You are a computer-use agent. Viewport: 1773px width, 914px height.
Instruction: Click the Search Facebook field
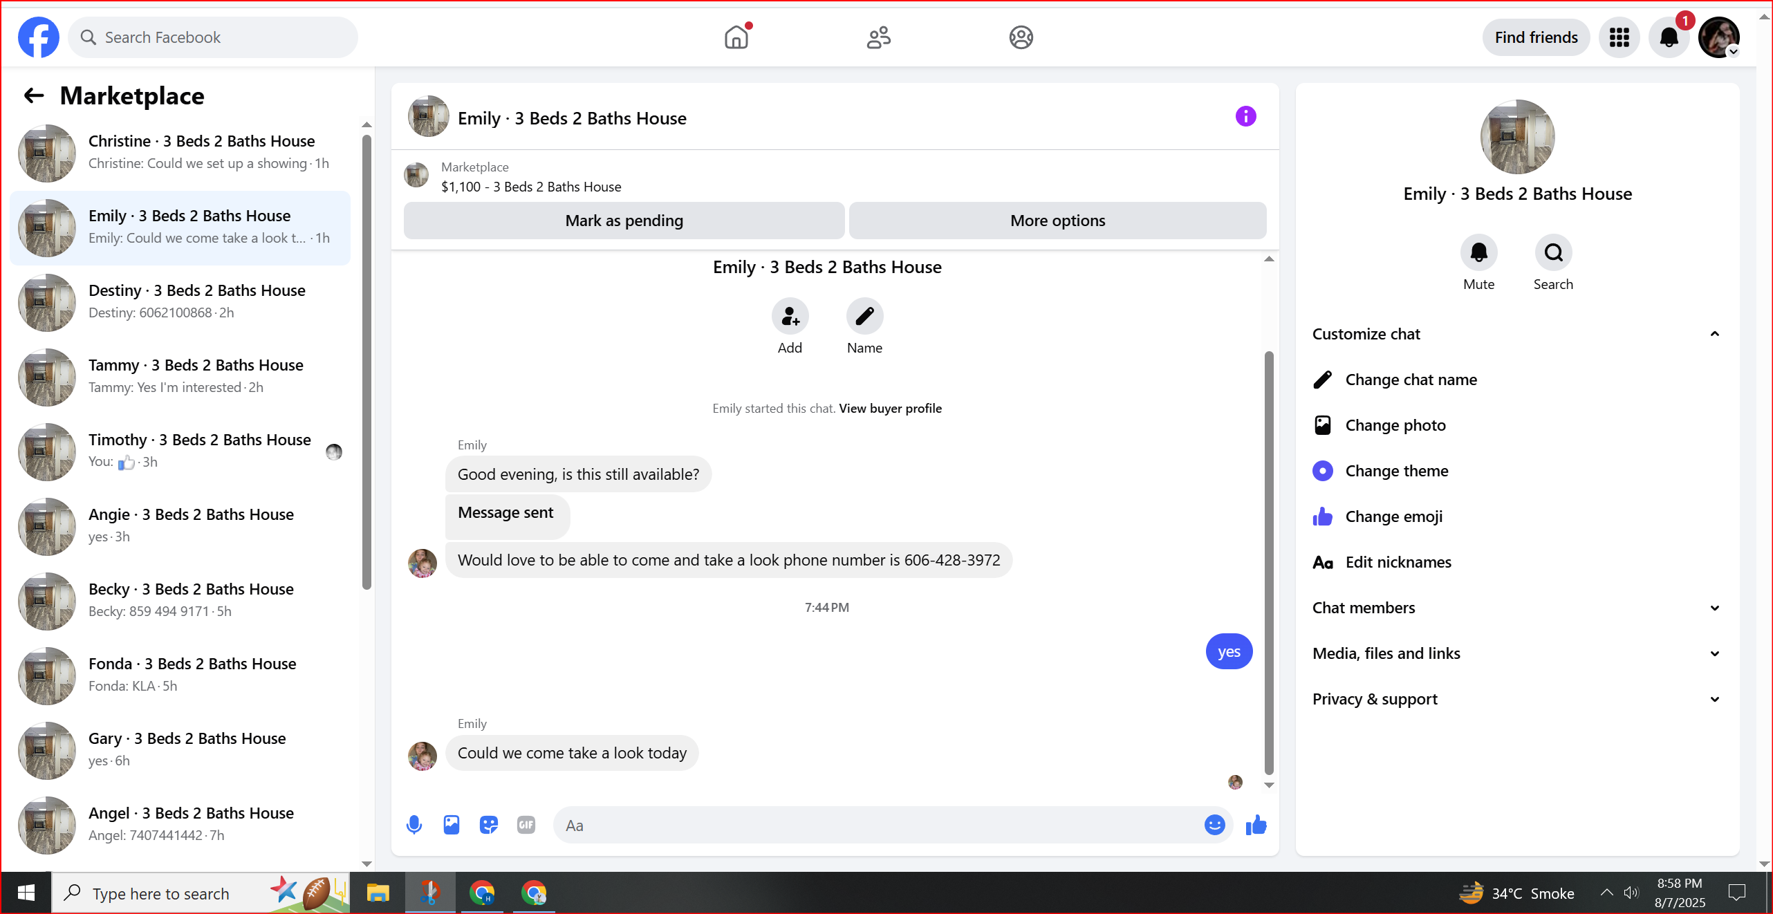pyautogui.click(x=213, y=37)
